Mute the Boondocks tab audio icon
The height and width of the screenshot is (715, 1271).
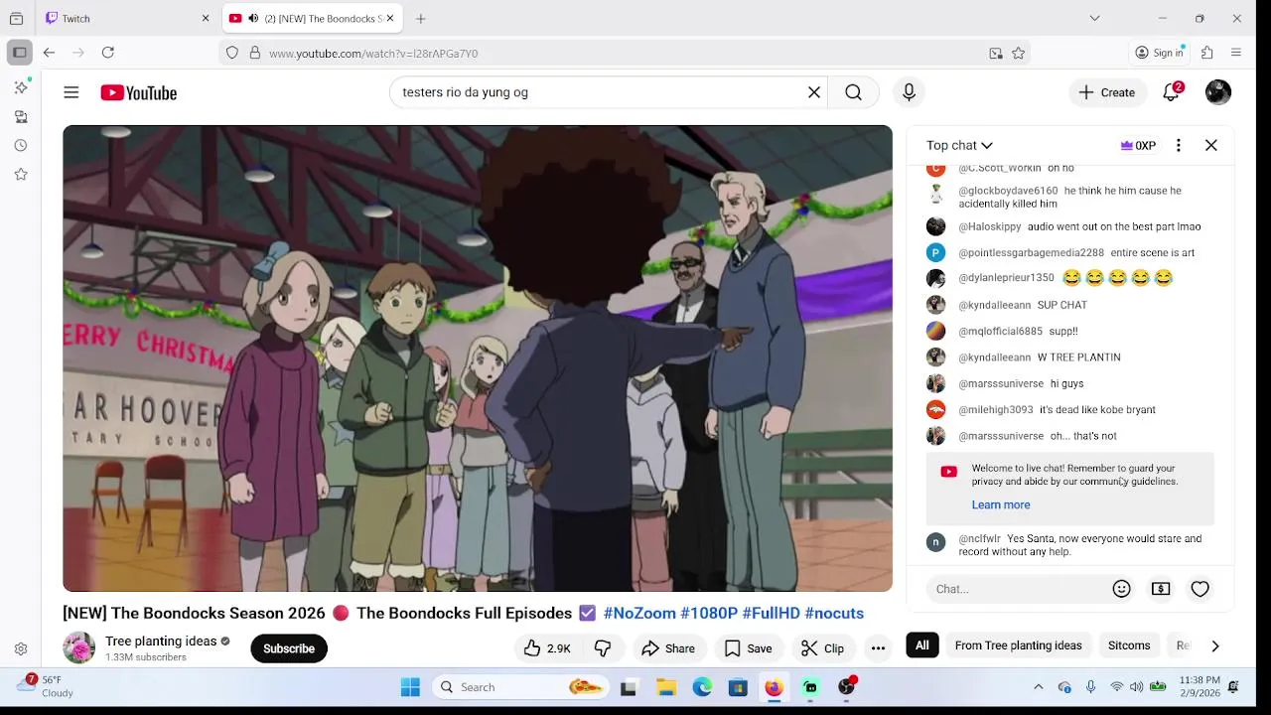point(253,18)
